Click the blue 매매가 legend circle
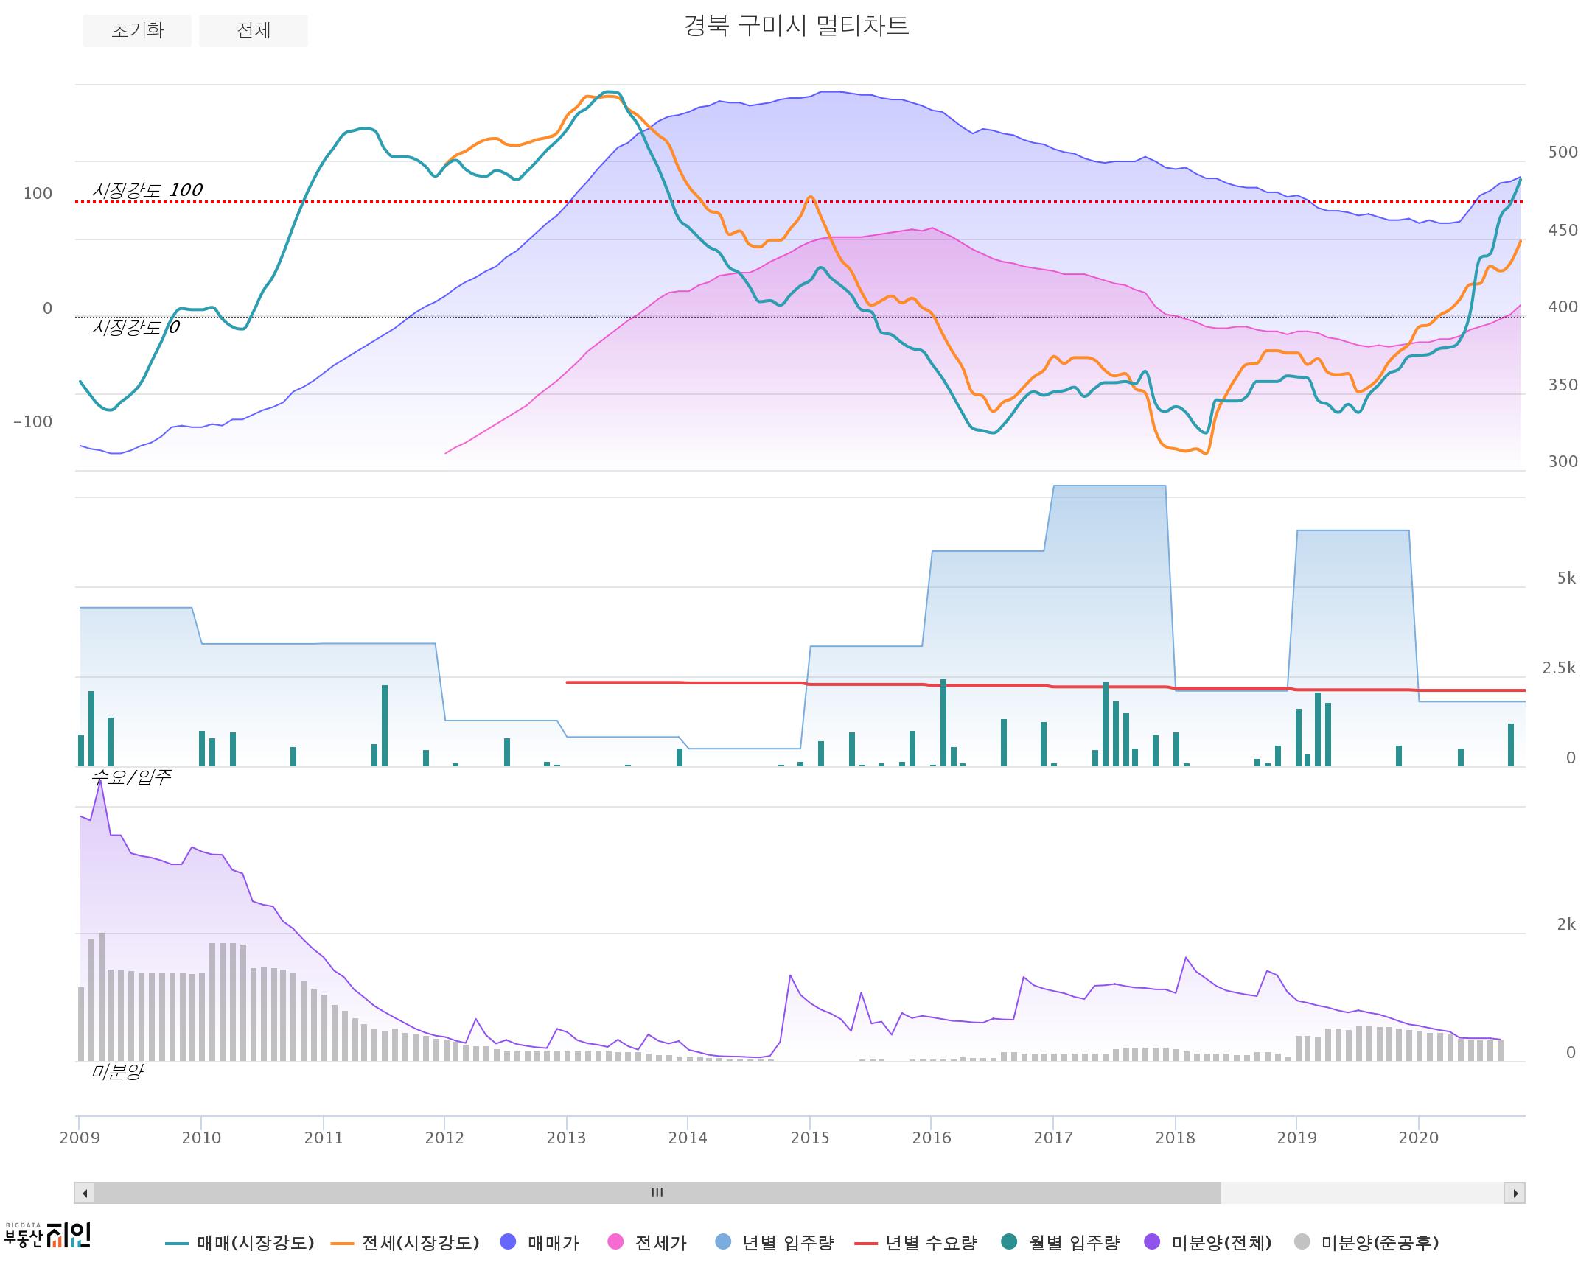The height and width of the screenshot is (1282, 1592). tap(509, 1242)
